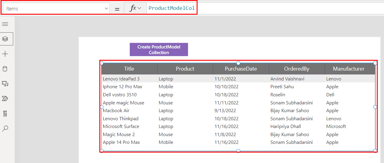Click the ProductModelCol formula text
Screen dimensions: 384x163
[171, 8]
